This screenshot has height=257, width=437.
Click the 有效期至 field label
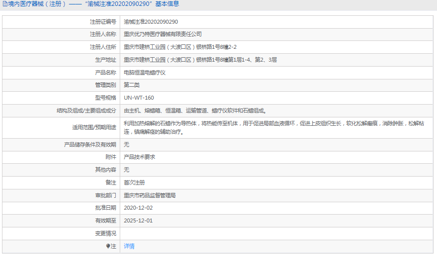105,220
